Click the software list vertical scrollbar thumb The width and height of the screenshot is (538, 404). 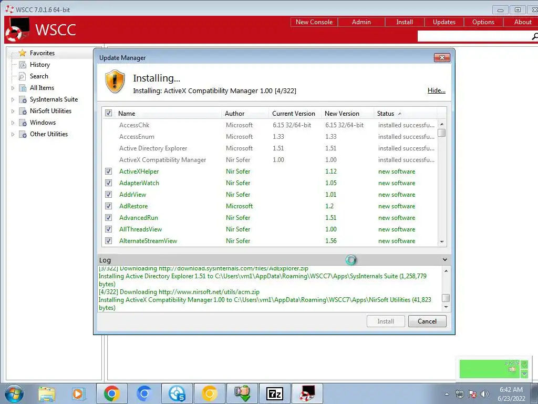coord(442,133)
